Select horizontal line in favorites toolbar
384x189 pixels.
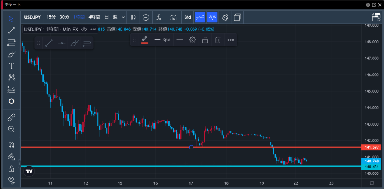pyautogui.click(x=62, y=43)
